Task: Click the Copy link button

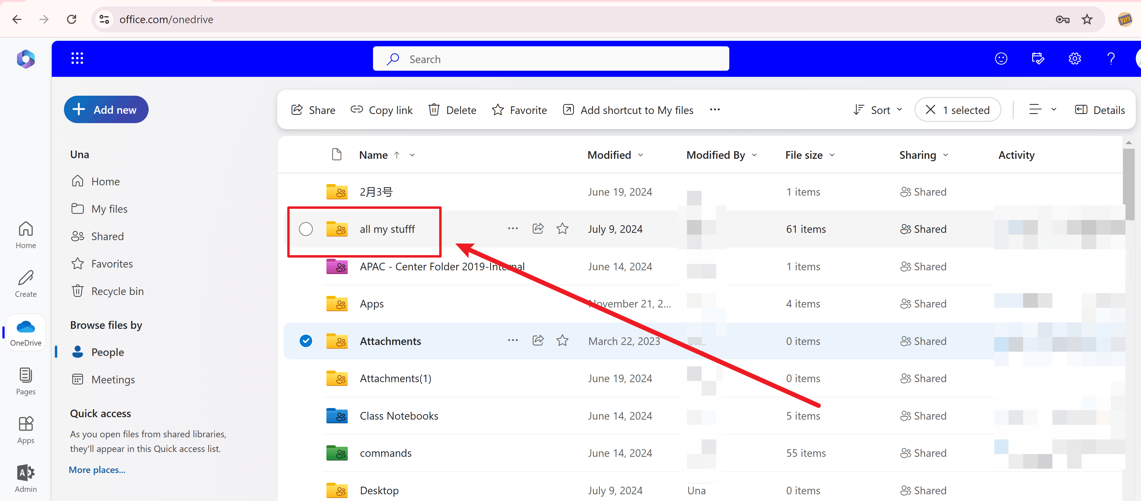Action: 381,109
